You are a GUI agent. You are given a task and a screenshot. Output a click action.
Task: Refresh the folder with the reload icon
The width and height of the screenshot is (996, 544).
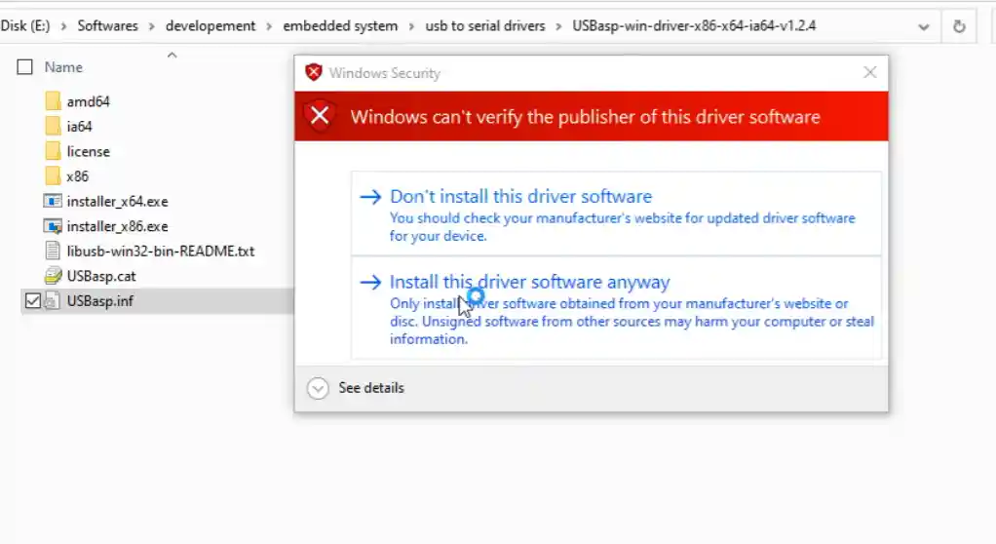tap(959, 26)
